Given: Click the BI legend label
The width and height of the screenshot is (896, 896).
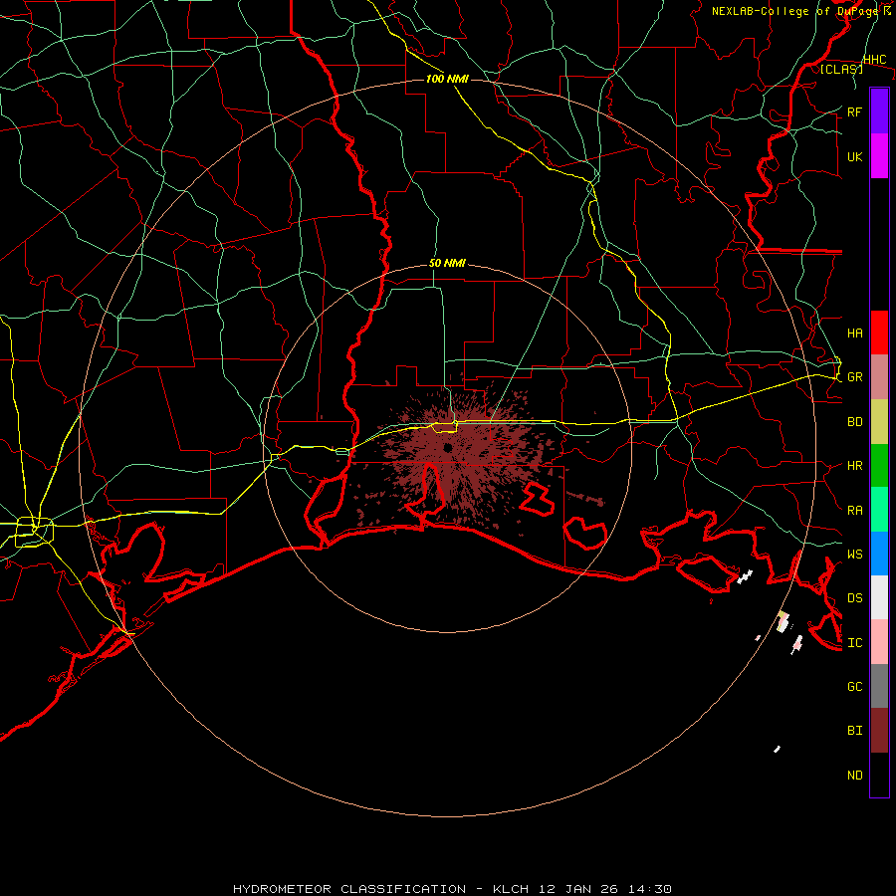Looking at the screenshot, I should click(x=854, y=731).
